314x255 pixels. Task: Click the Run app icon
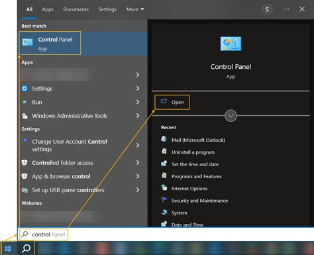pos(25,102)
